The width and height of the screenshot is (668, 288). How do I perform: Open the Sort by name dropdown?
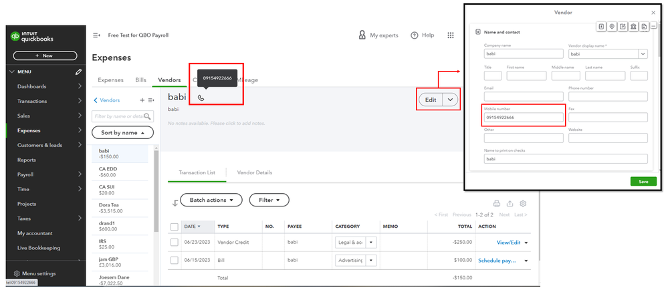[122, 132]
